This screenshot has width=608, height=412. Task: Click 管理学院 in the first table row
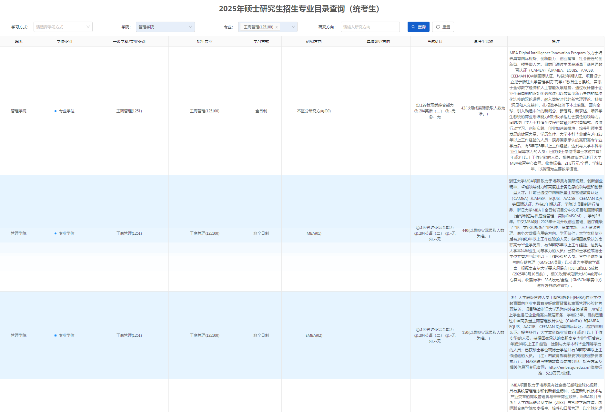(x=19, y=111)
